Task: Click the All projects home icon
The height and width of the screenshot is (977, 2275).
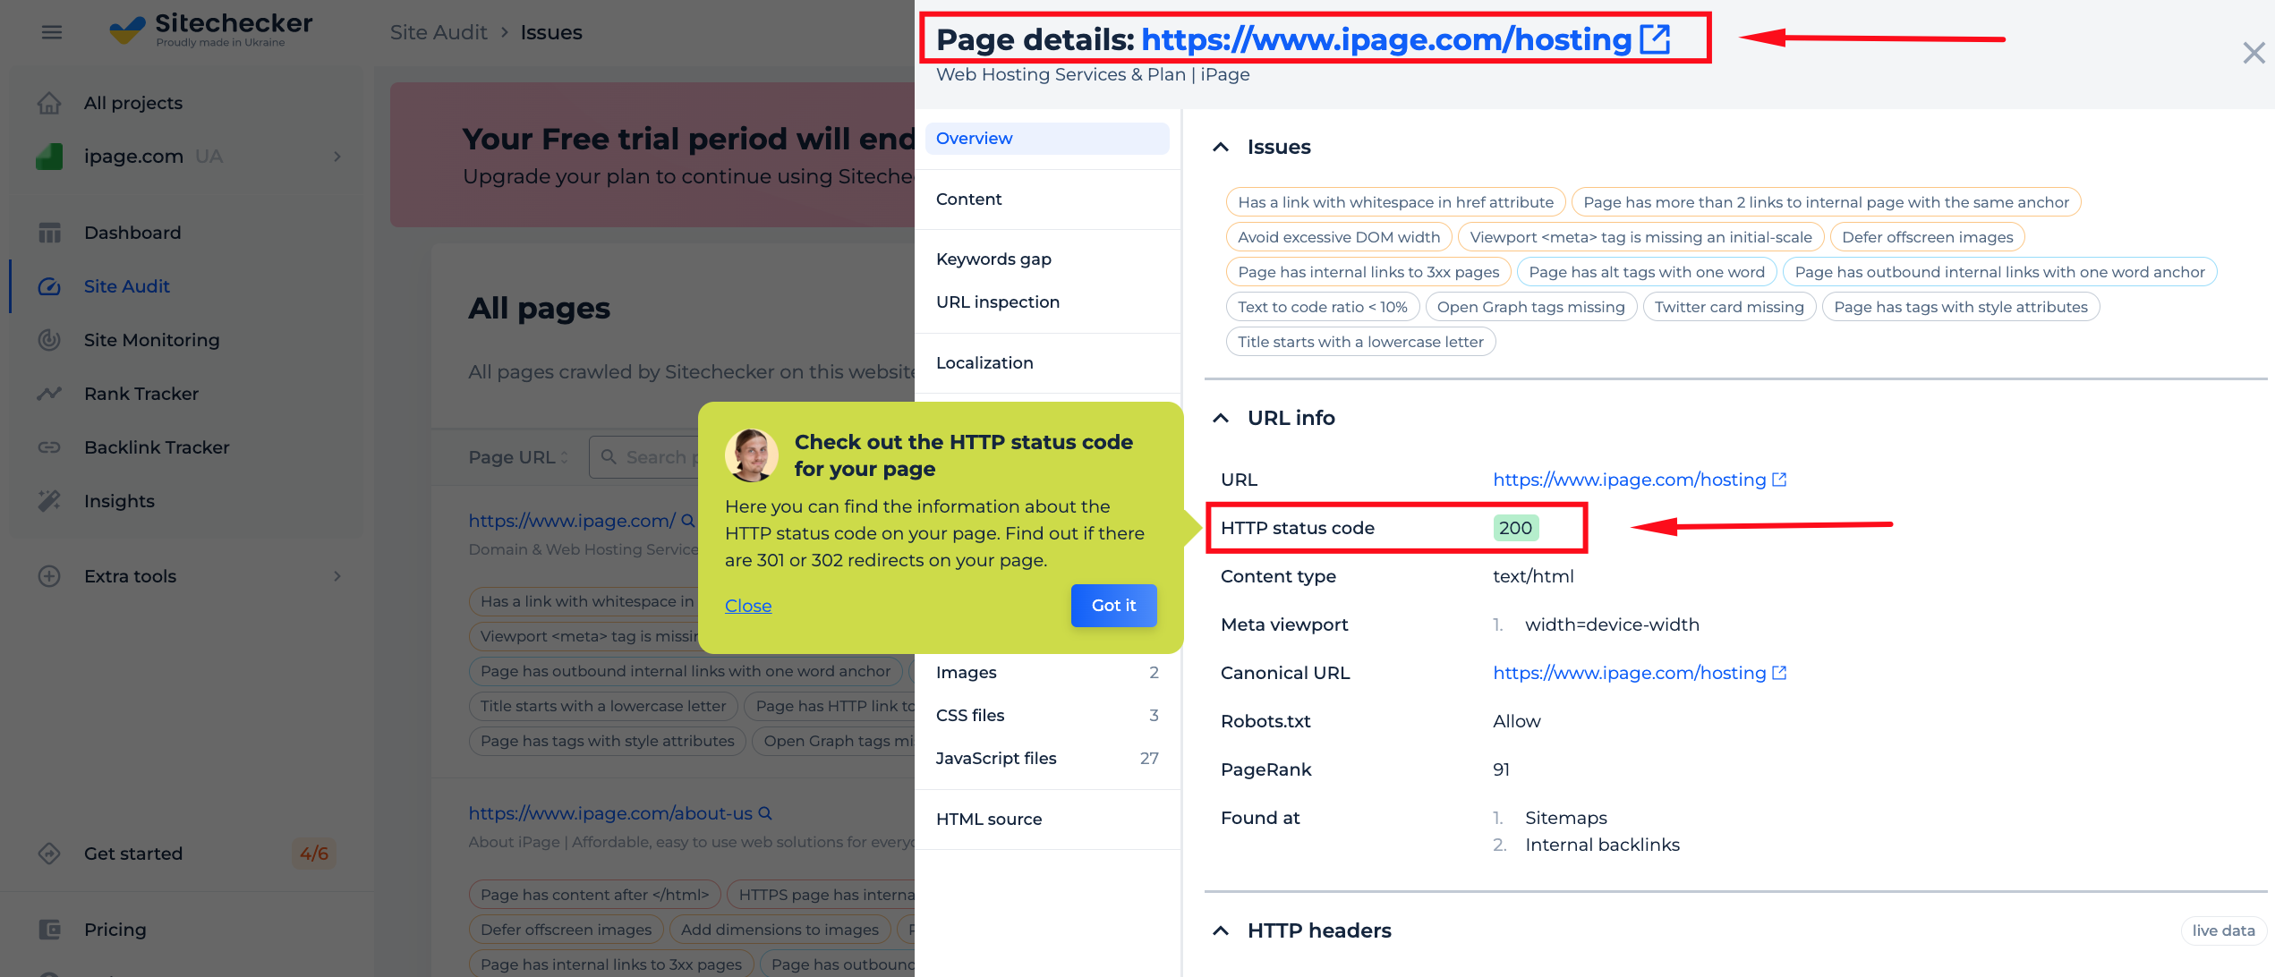Action: click(x=49, y=103)
